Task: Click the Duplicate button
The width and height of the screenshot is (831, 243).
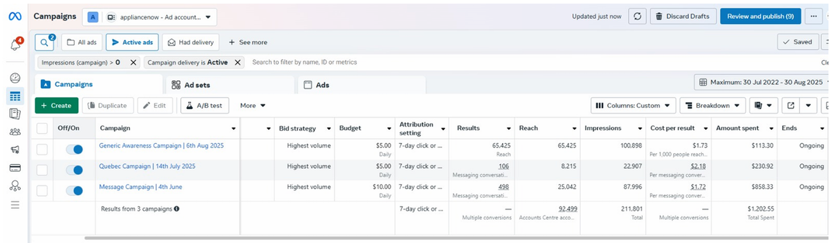Action: pyautogui.click(x=108, y=105)
